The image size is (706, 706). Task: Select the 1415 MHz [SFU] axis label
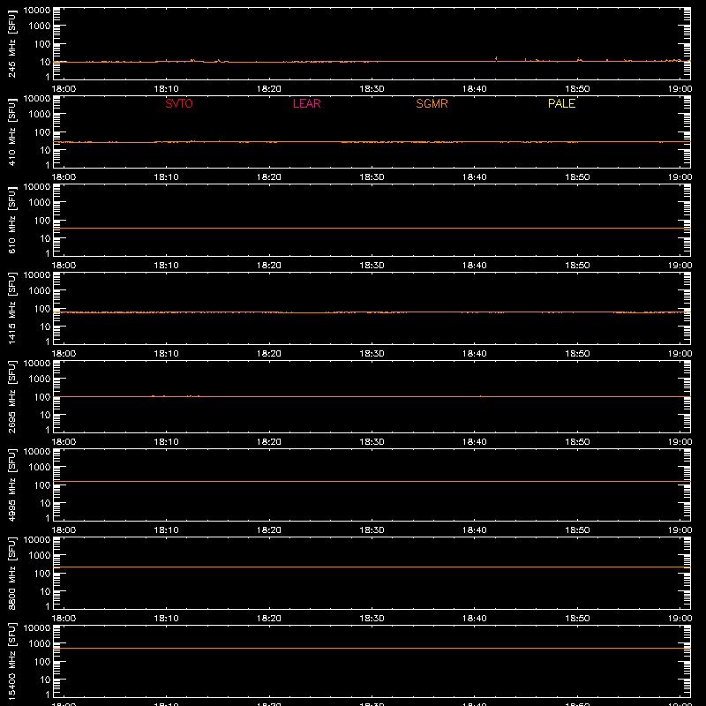point(12,308)
